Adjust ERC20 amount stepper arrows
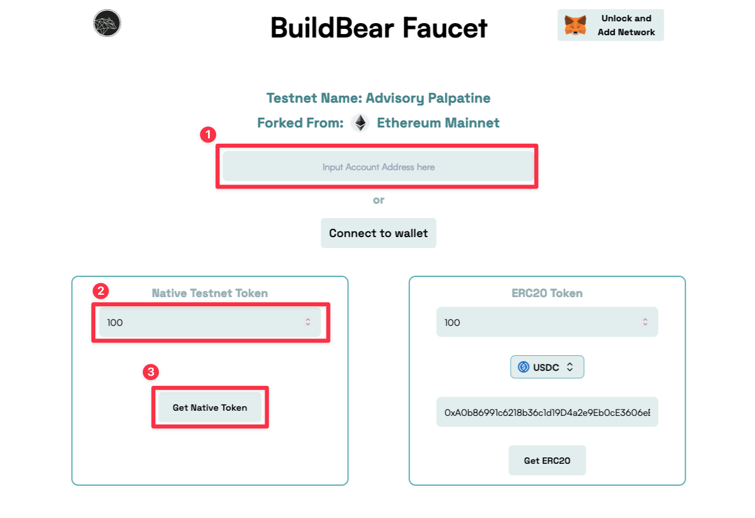 pos(645,322)
